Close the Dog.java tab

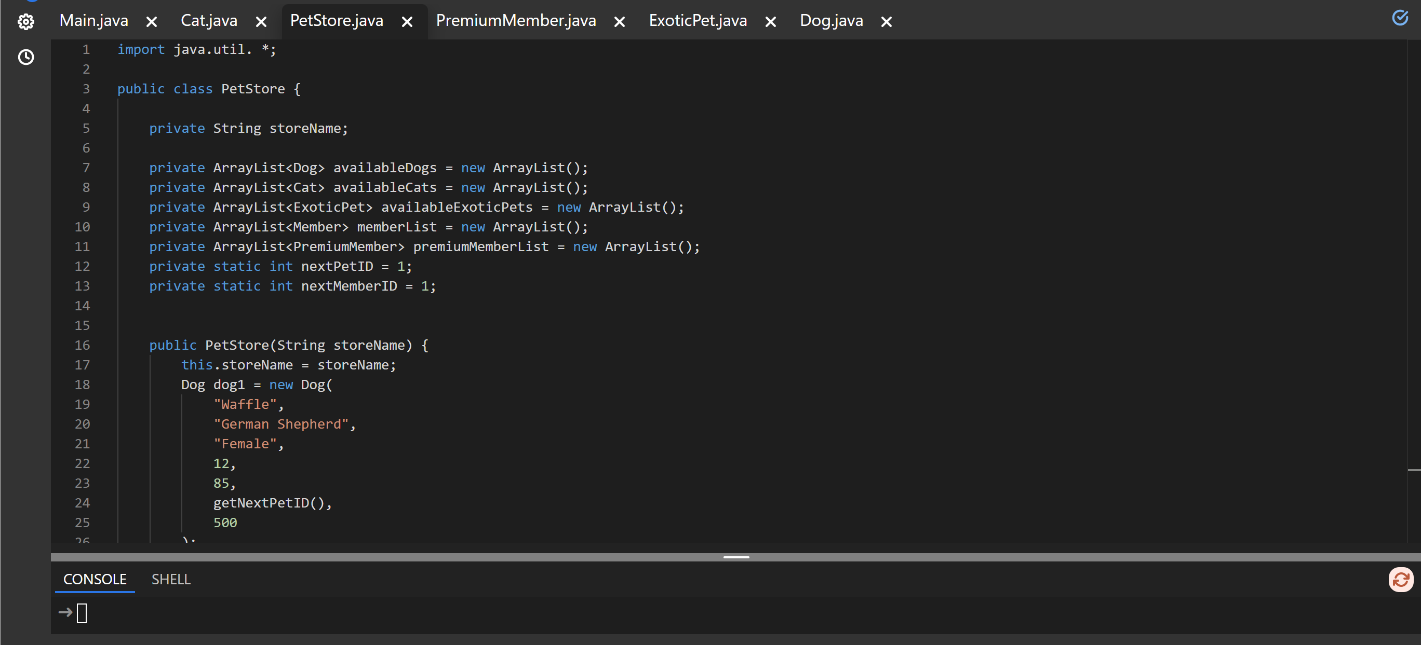point(887,21)
